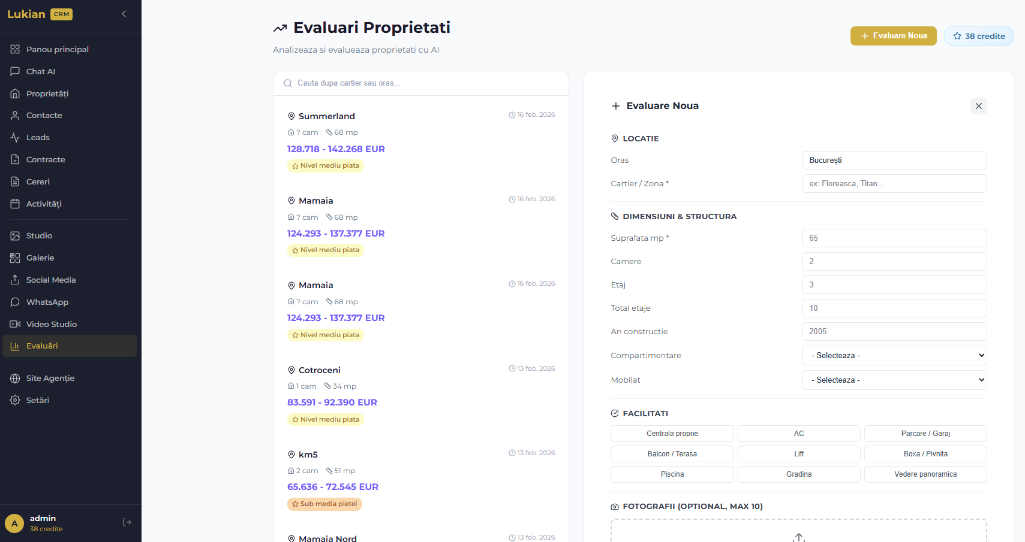Open the Leads menu item

(x=38, y=137)
